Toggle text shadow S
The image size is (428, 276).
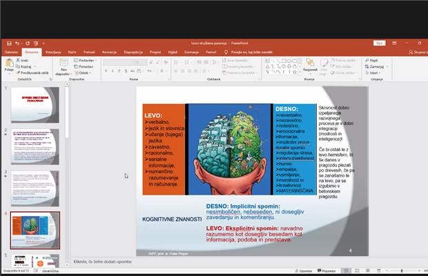coord(126,71)
